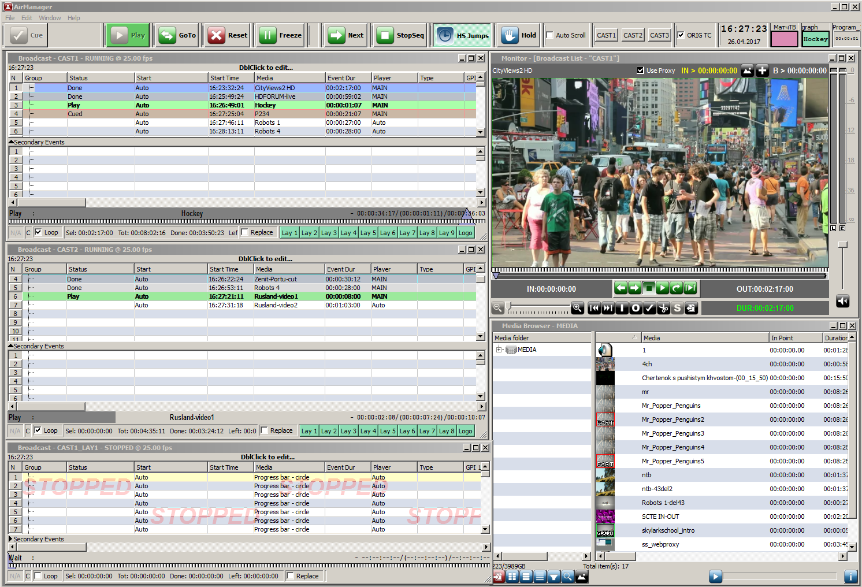The width and height of the screenshot is (862, 587).
Task: Click the monitor step-back green arrow
Action: click(621, 288)
